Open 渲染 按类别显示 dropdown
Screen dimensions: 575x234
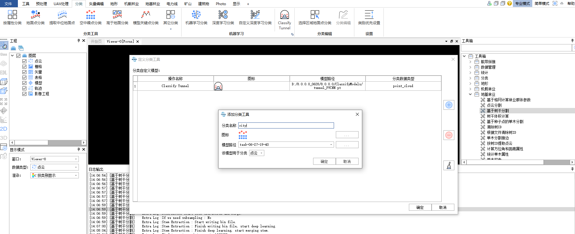55,175
